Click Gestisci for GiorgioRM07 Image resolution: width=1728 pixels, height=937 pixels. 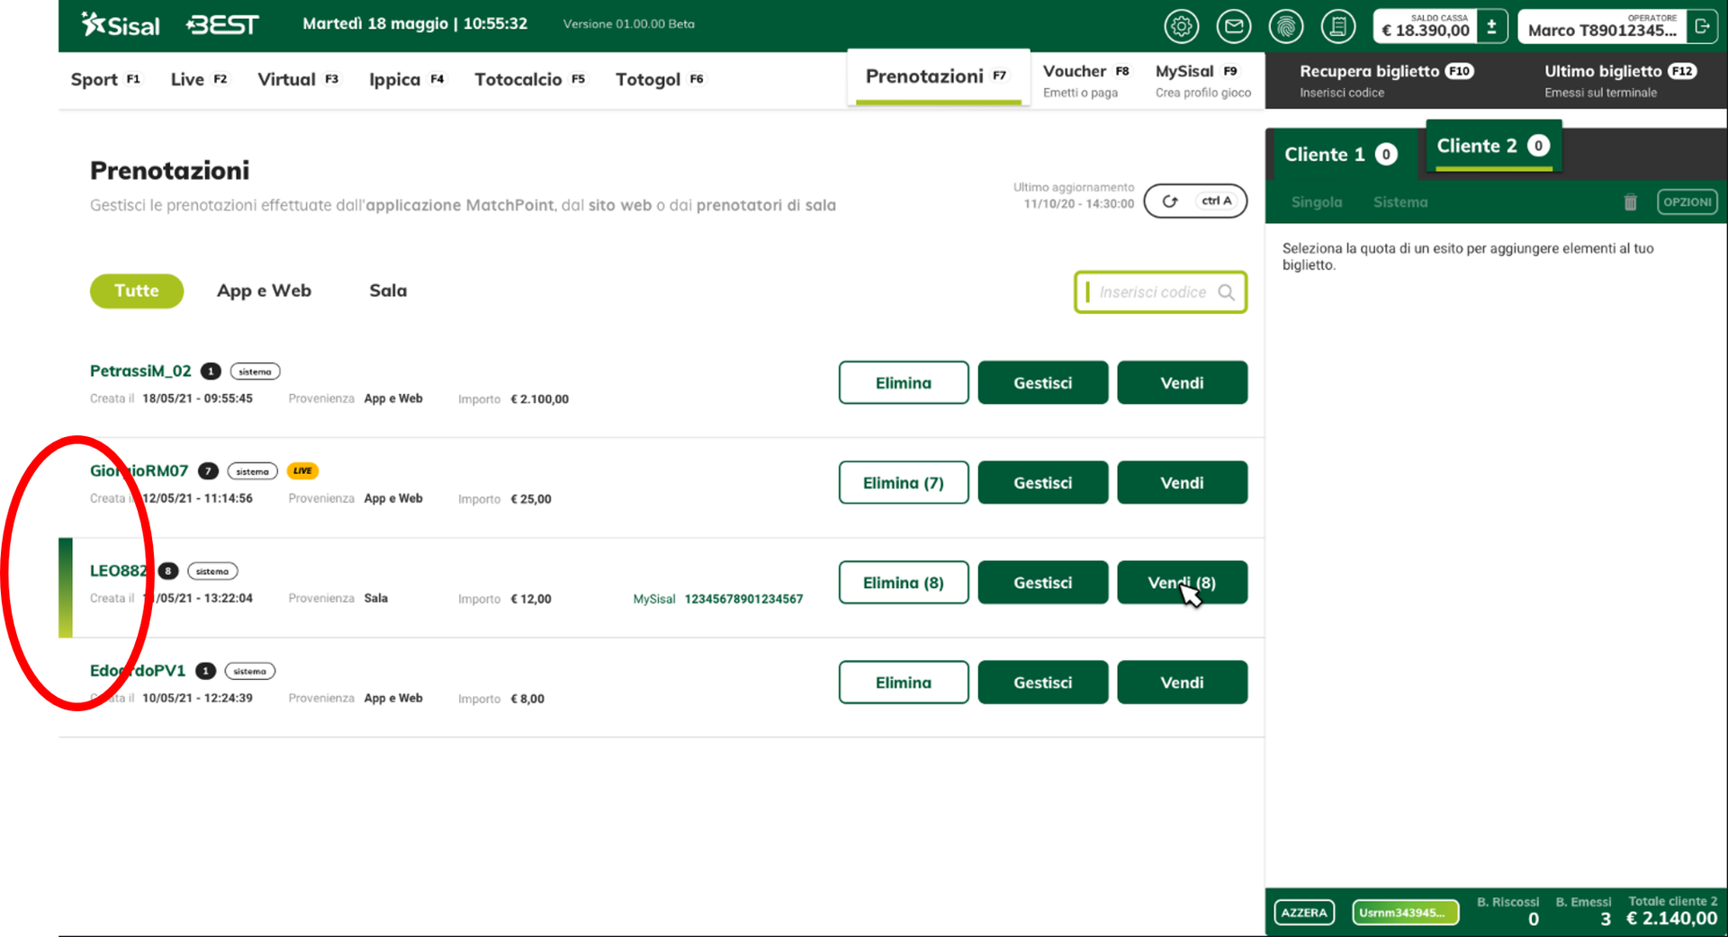pyautogui.click(x=1043, y=483)
